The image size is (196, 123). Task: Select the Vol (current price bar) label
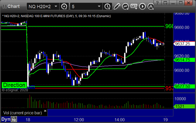pyautogui.click(x=22, y=113)
